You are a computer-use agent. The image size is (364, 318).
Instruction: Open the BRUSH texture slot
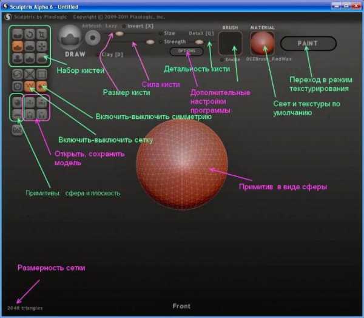pyautogui.click(x=231, y=44)
